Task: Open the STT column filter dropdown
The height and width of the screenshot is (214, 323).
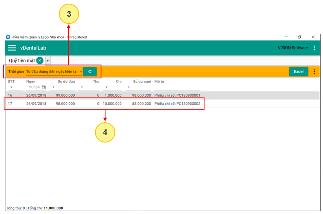Action: point(11,87)
